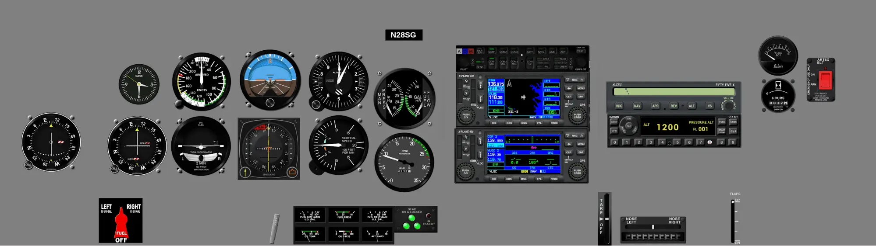Hit ENT on the COM 2 GPS unit
This screenshot has height=246, width=876.
click(x=581, y=152)
